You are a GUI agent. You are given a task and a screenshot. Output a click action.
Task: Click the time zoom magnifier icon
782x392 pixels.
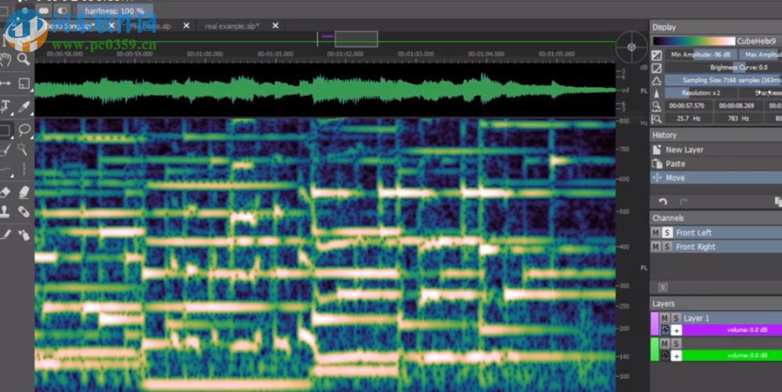point(657,105)
